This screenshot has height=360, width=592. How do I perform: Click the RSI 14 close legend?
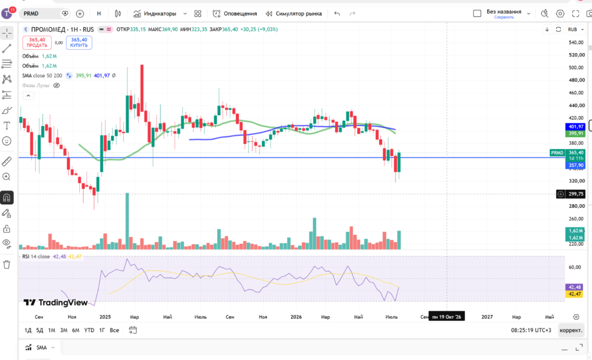(x=36, y=256)
